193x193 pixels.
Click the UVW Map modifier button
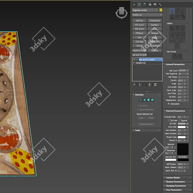pos(139,41)
